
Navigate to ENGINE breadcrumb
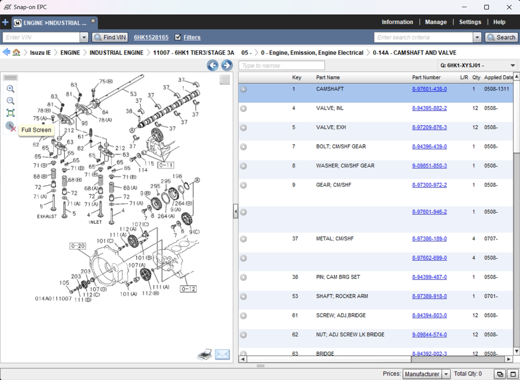tap(70, 53)
